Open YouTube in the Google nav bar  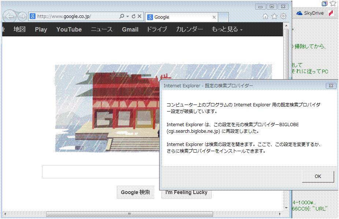[x=69, y=29]
